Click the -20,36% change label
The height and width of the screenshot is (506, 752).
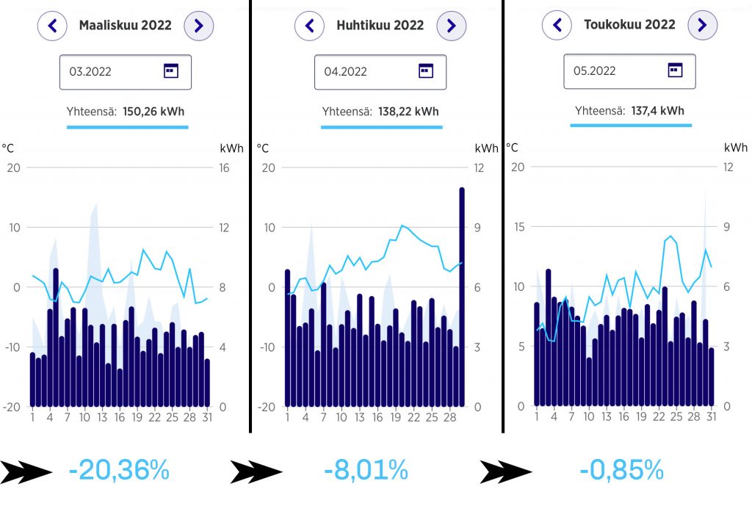pos(119,469)
